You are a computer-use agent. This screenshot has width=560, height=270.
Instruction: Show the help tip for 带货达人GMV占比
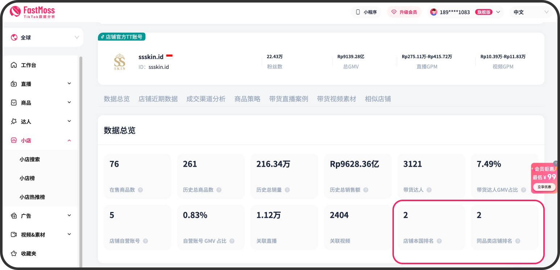click(x=523, y=190)
